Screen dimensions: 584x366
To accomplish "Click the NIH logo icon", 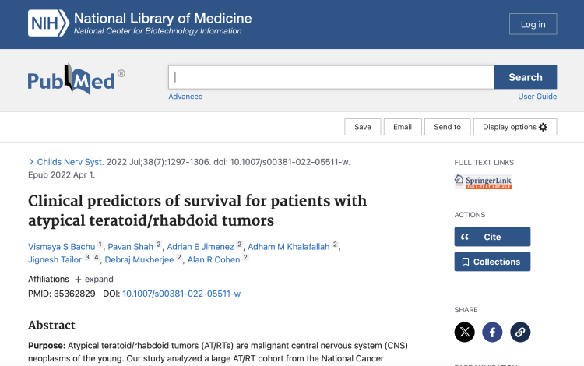I will point(48,23).
